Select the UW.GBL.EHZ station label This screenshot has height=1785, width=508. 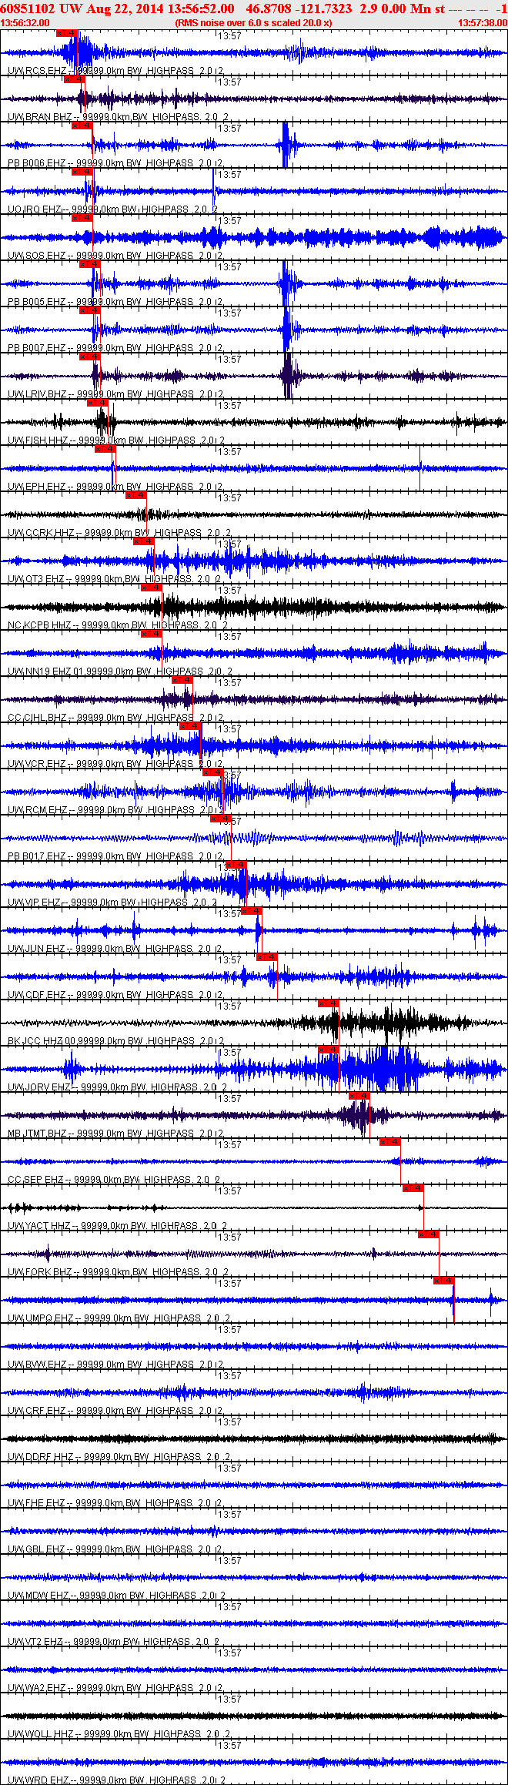(x=36, y=1549)
